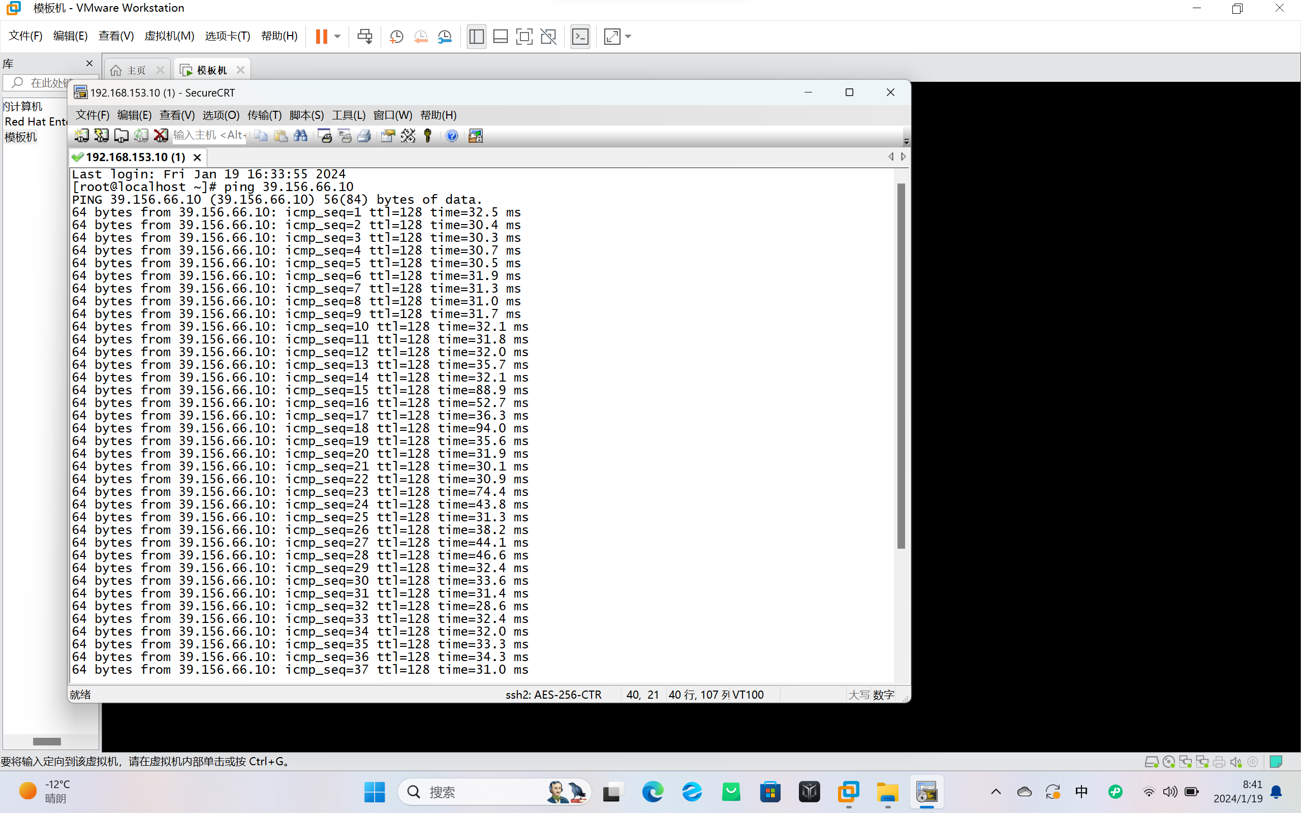Screen dimensions: 1301x813
Task: Open Windows Start button
Action: click(375, 792)
